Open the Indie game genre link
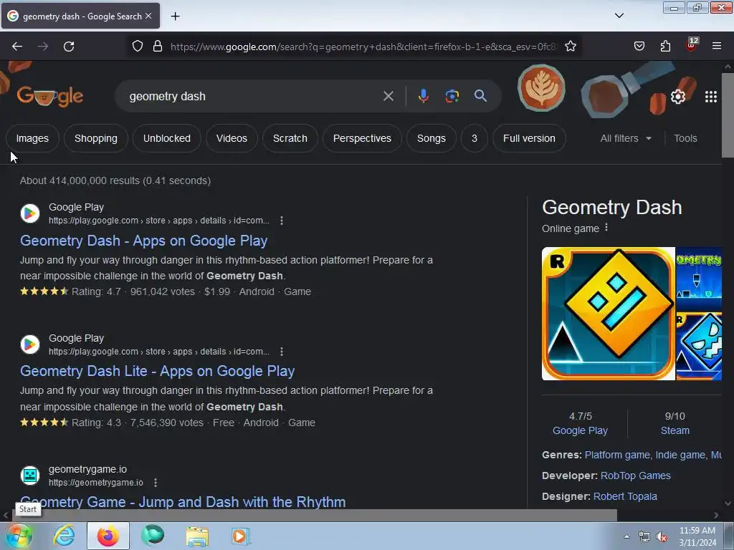Screen dimensions: 734x550 (x=680, y=455)
